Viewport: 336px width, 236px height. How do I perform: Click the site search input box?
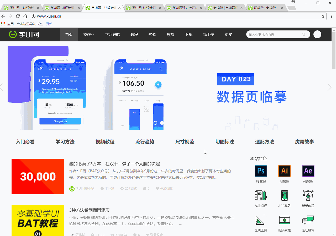pyautogui.click(x=276, y=34)
